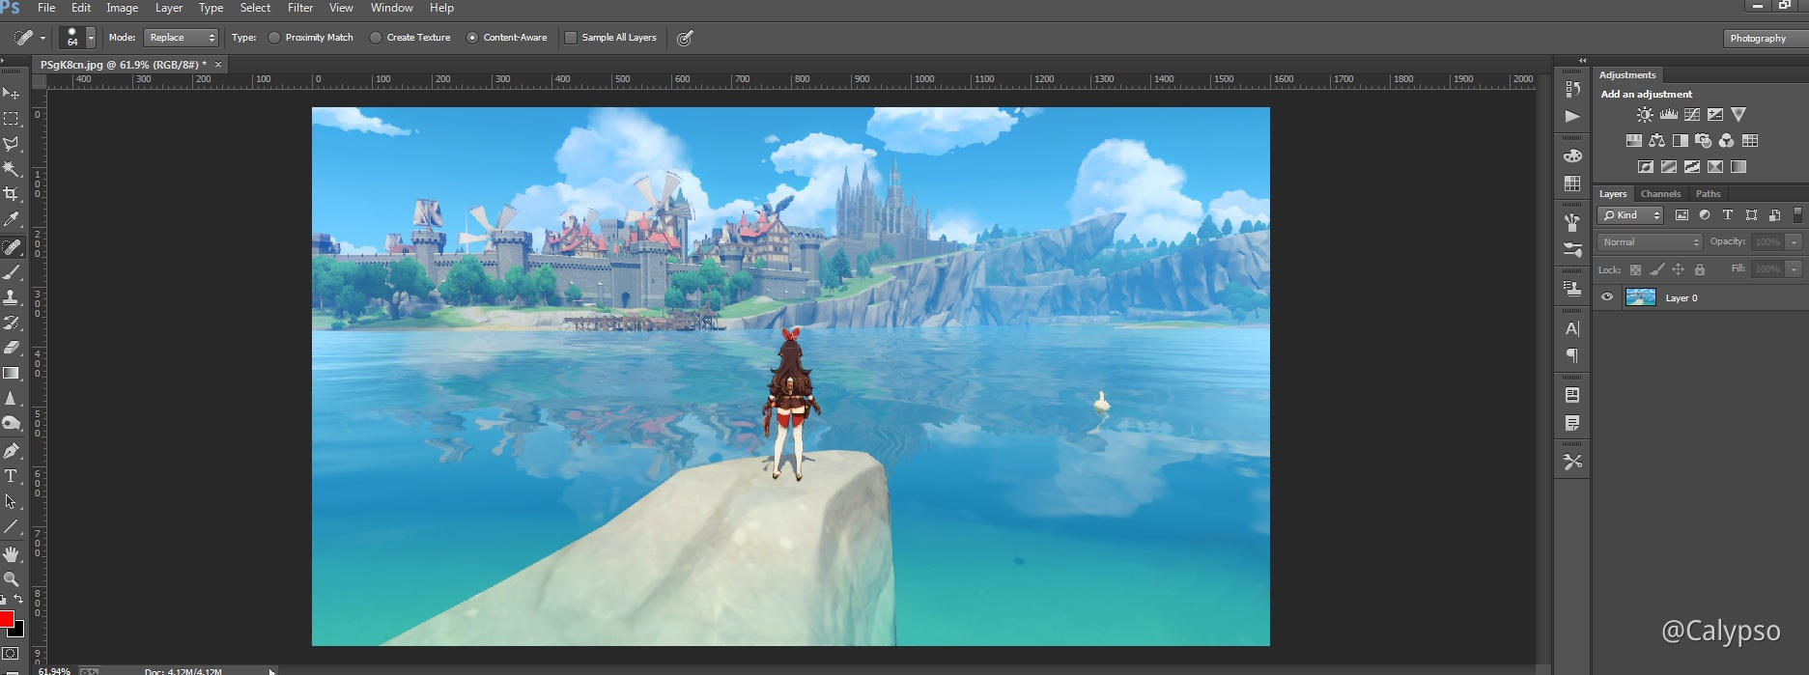The width and height of the screenshot is (1809, 675).
Task: Switch to the Paths tab
Action: tap(1708, 194)
